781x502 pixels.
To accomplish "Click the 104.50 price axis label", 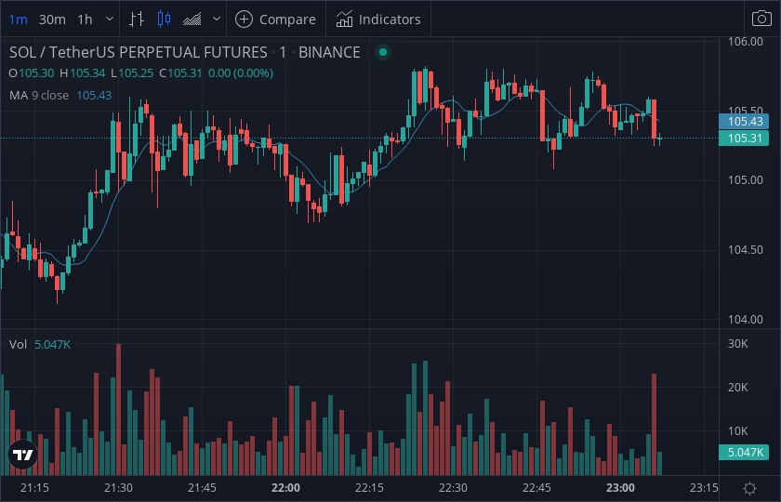I will (745, 250).
